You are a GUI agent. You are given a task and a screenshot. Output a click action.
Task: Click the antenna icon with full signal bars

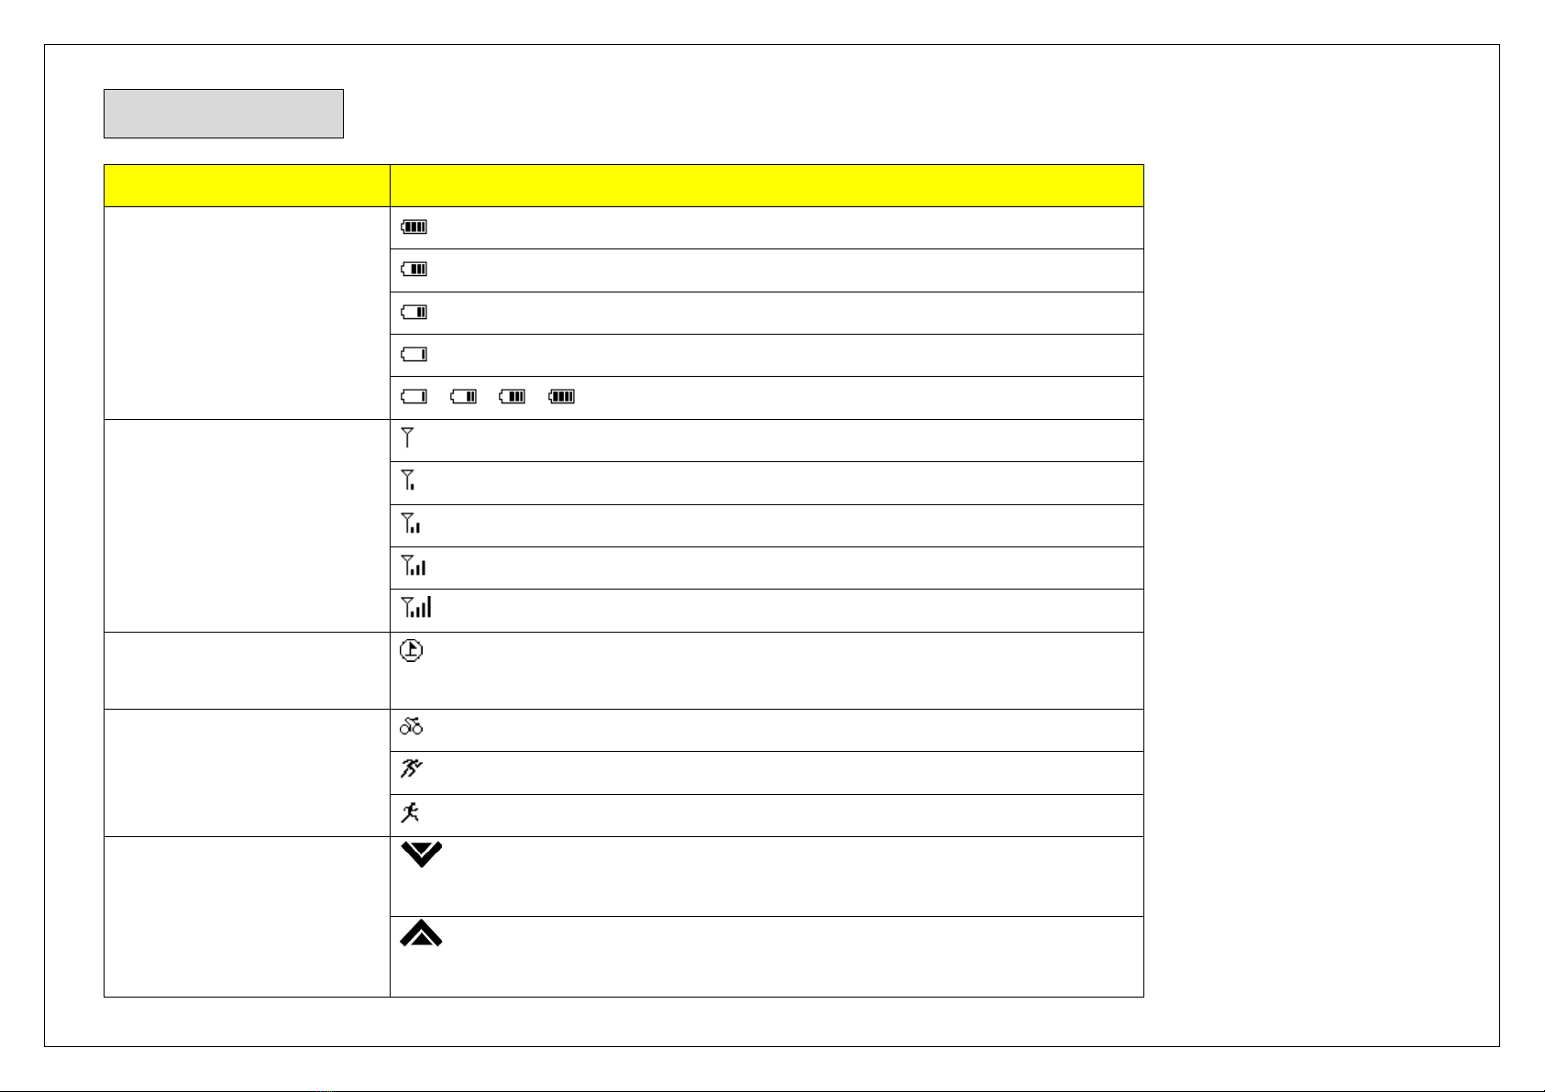tap(416, 606)
